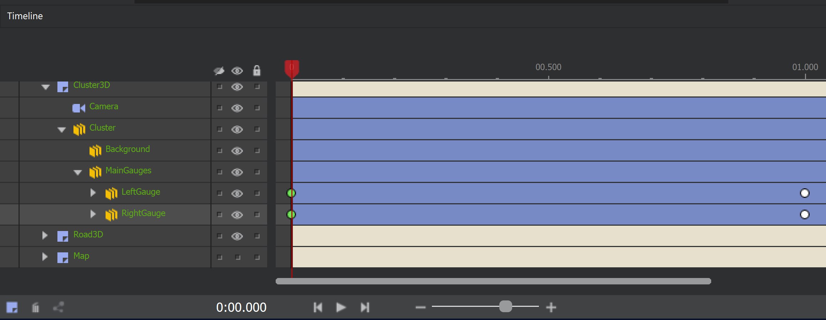Toggle visibility of Cluster3D

click(237, 87)
